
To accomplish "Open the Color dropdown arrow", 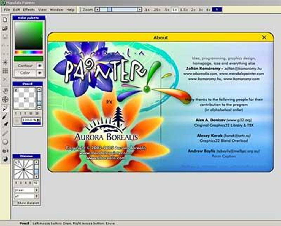I will pyautogui.click(x=40, y=73).
